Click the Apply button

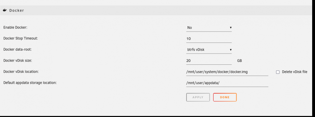[x=198, y=97]
